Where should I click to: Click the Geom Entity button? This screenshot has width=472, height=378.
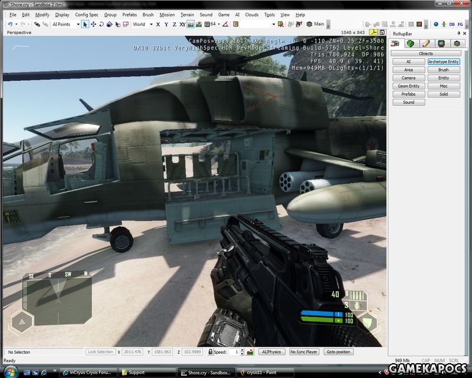pyautogui.click(x=409, y=86)
